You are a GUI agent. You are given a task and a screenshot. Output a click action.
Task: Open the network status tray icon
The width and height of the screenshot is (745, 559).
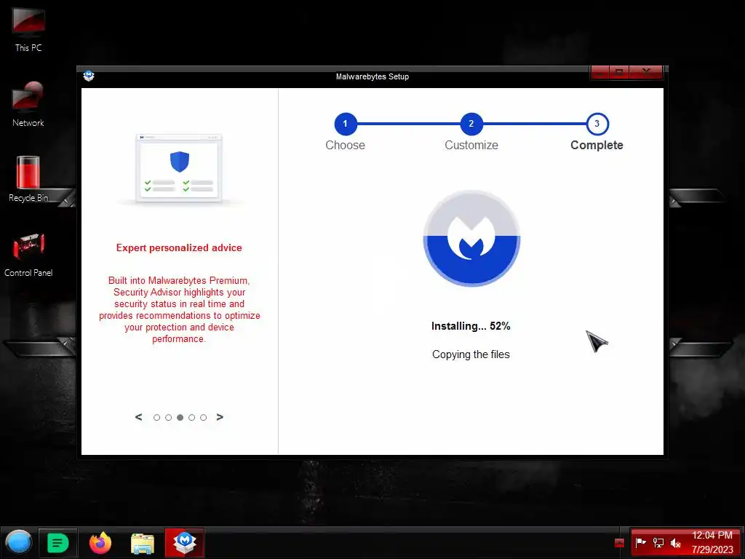pyautogui.click(x=658, y=542)
